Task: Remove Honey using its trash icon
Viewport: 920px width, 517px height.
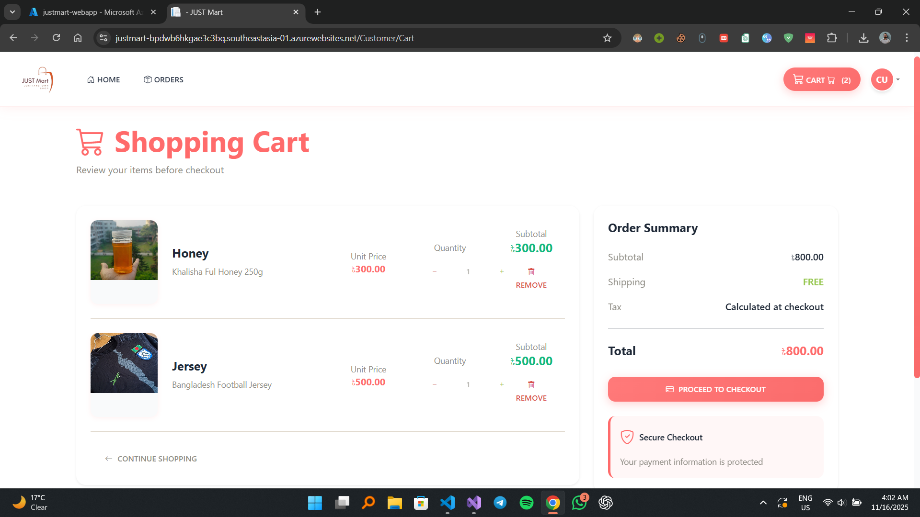Action: [x=531, y=271]
